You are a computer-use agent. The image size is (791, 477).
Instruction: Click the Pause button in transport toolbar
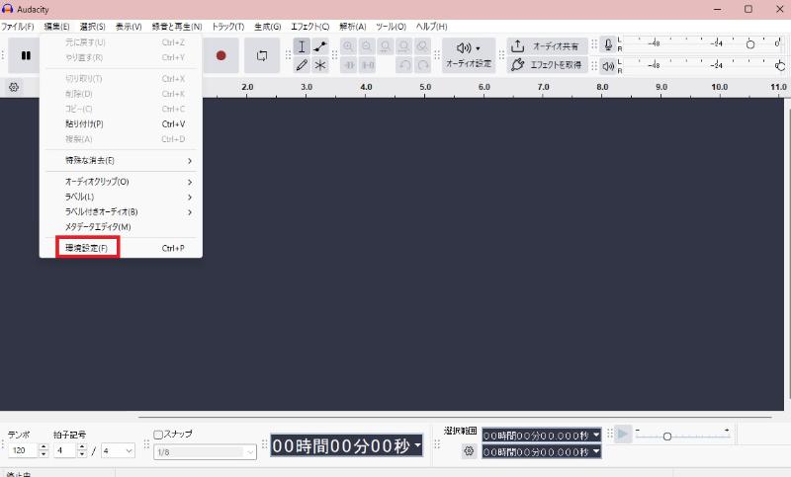click(x=26, y=55)
